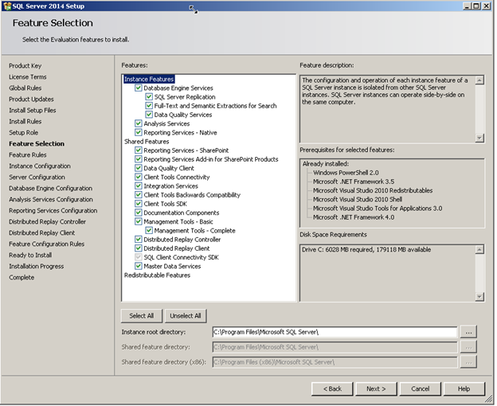Select Setup Role step in sidebar
Viewport: 497px width, 406px height.
click(x=23, y=132)
